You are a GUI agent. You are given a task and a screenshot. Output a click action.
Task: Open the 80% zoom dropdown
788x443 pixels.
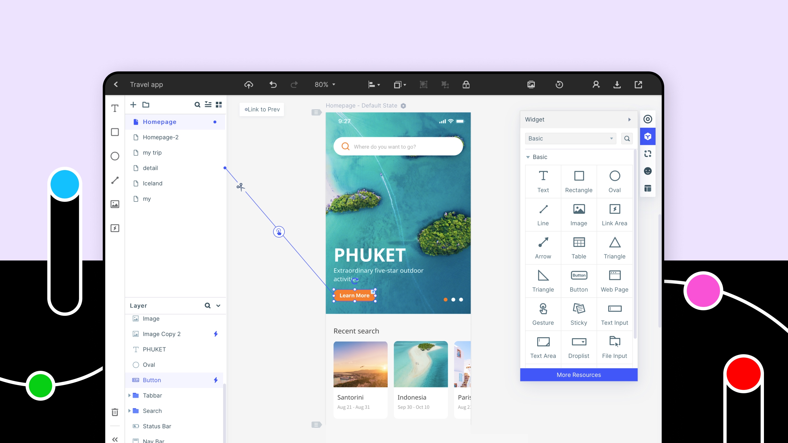tap(325, 84)
